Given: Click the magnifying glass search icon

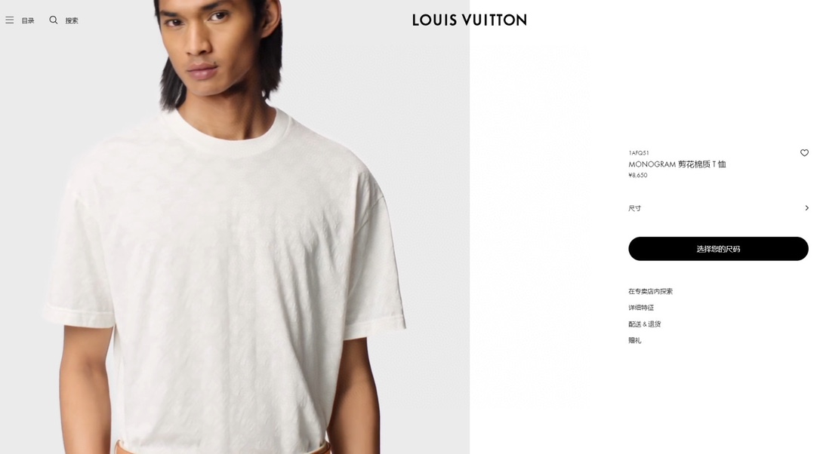Looking at the screenshot, I should coord(53,20).
